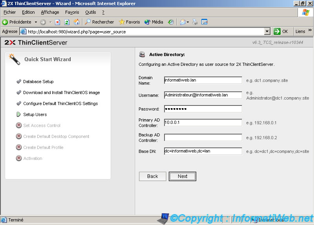Open the Outils menu
Screen dimensions: 314x225
coord(91,13)
